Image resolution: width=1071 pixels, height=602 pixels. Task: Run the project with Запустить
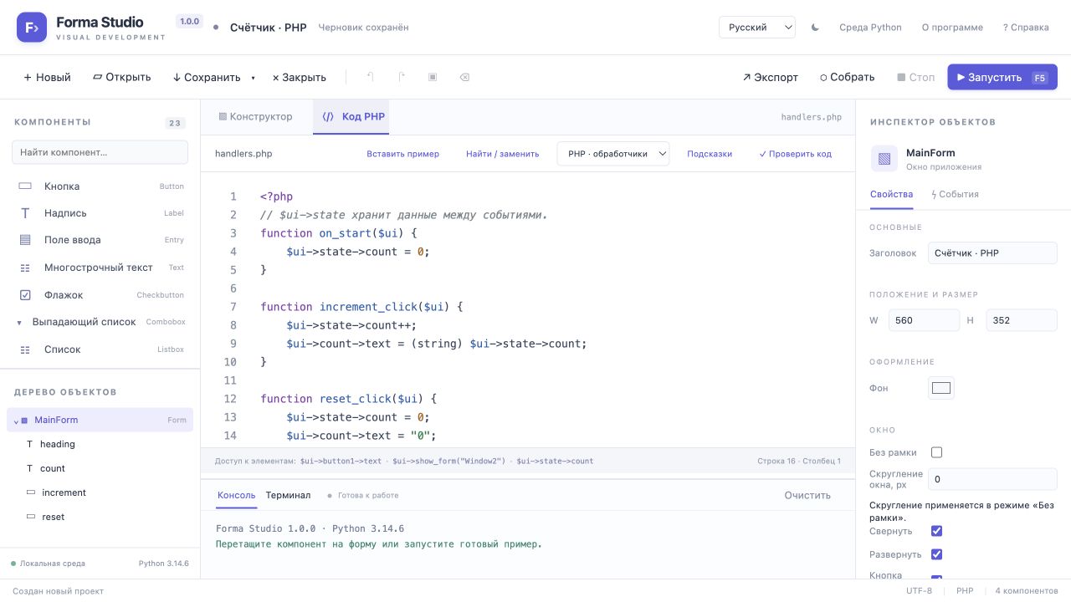click(1002, 77)
